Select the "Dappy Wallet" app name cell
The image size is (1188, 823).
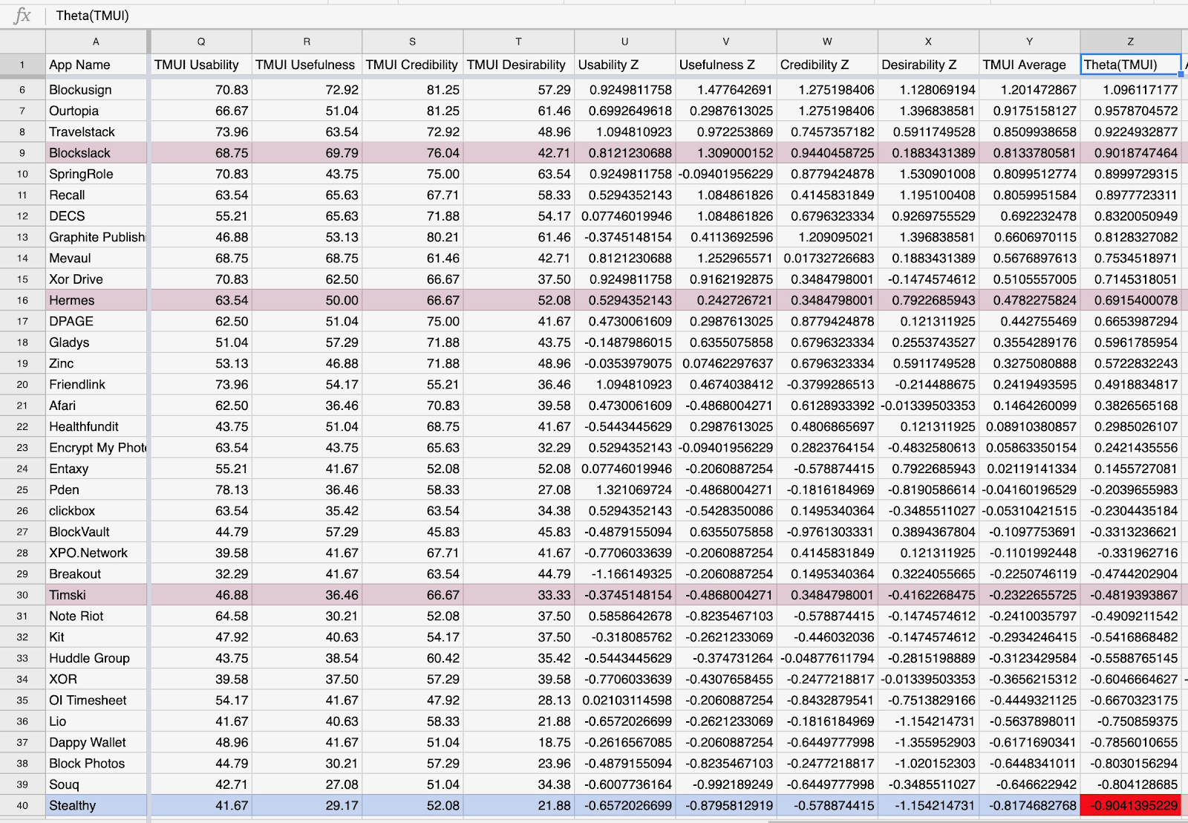click(96, 742)
